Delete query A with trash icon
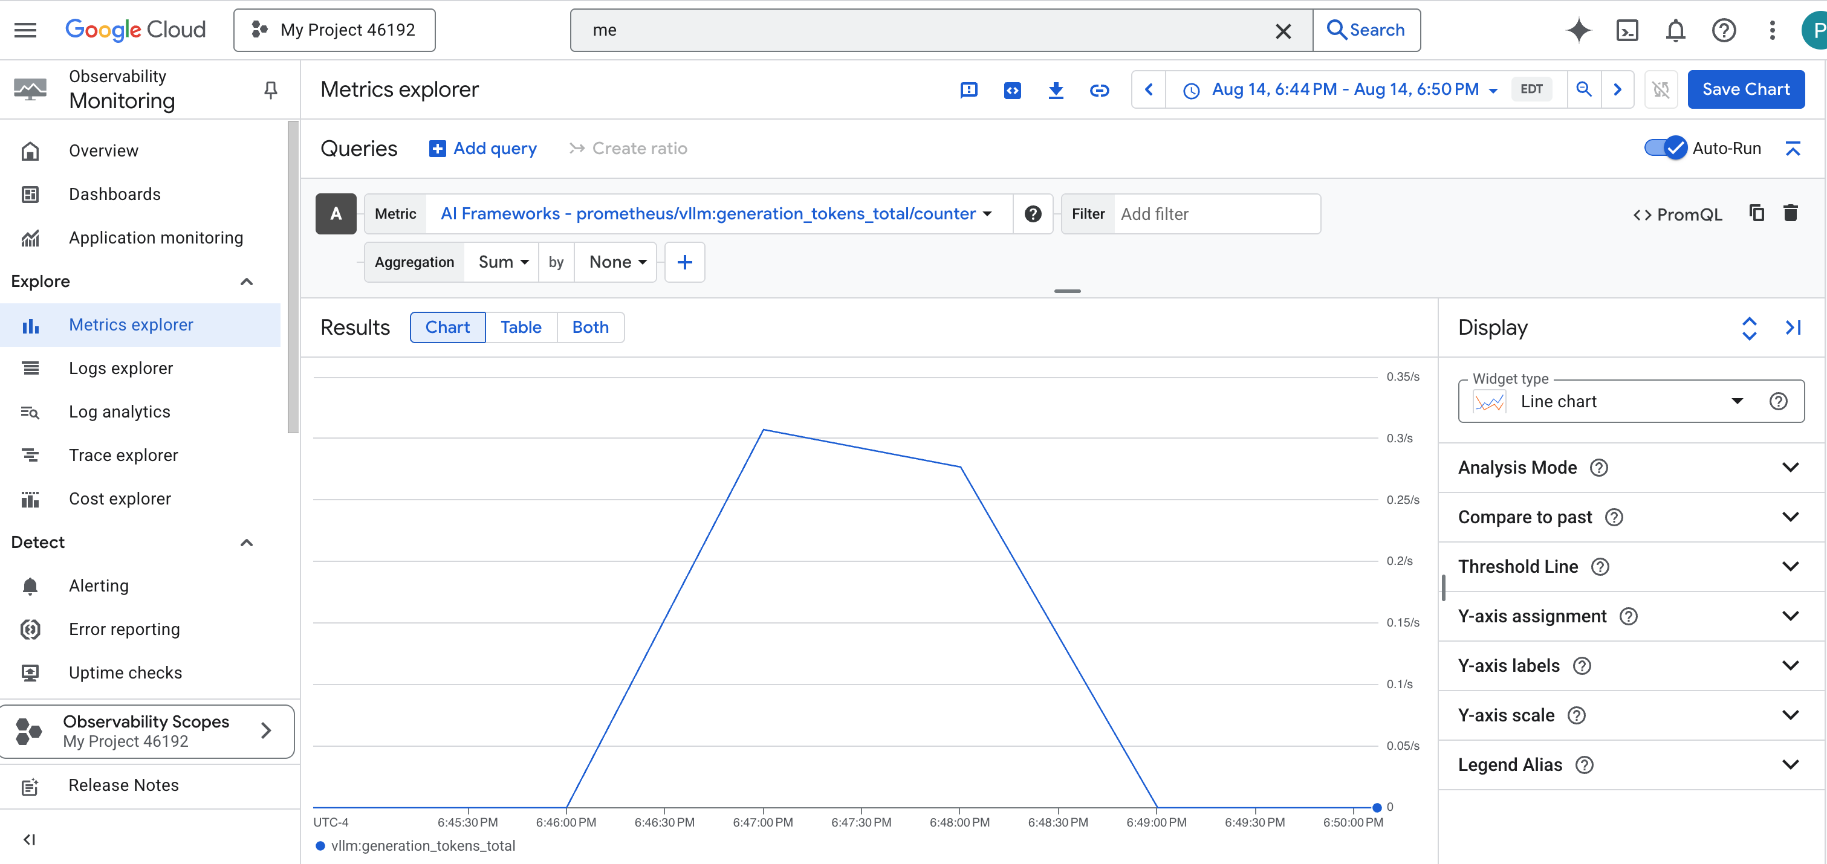Image resolution: width=1827 pixels, height=864 pixels. point(1790,213)
